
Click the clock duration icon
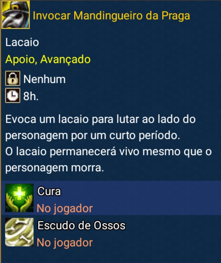[13, 95]
